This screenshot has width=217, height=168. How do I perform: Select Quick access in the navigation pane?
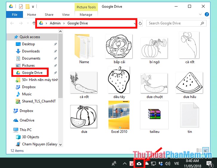click(x=32, y=37)
